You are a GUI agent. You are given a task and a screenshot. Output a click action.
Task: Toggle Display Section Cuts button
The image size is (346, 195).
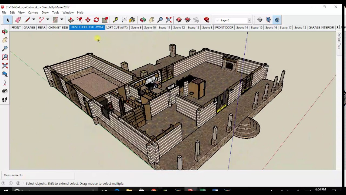[277, 20]
